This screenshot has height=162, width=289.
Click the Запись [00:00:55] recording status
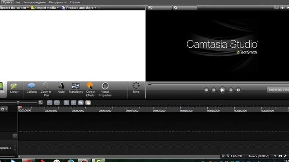(259, 156)
